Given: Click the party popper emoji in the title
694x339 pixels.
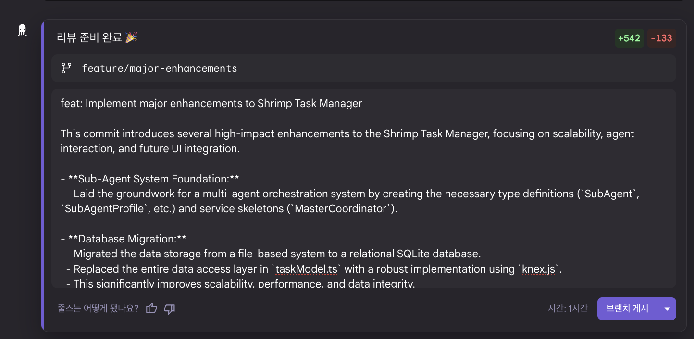Looking at the screenshot, I should coord(131,37).
